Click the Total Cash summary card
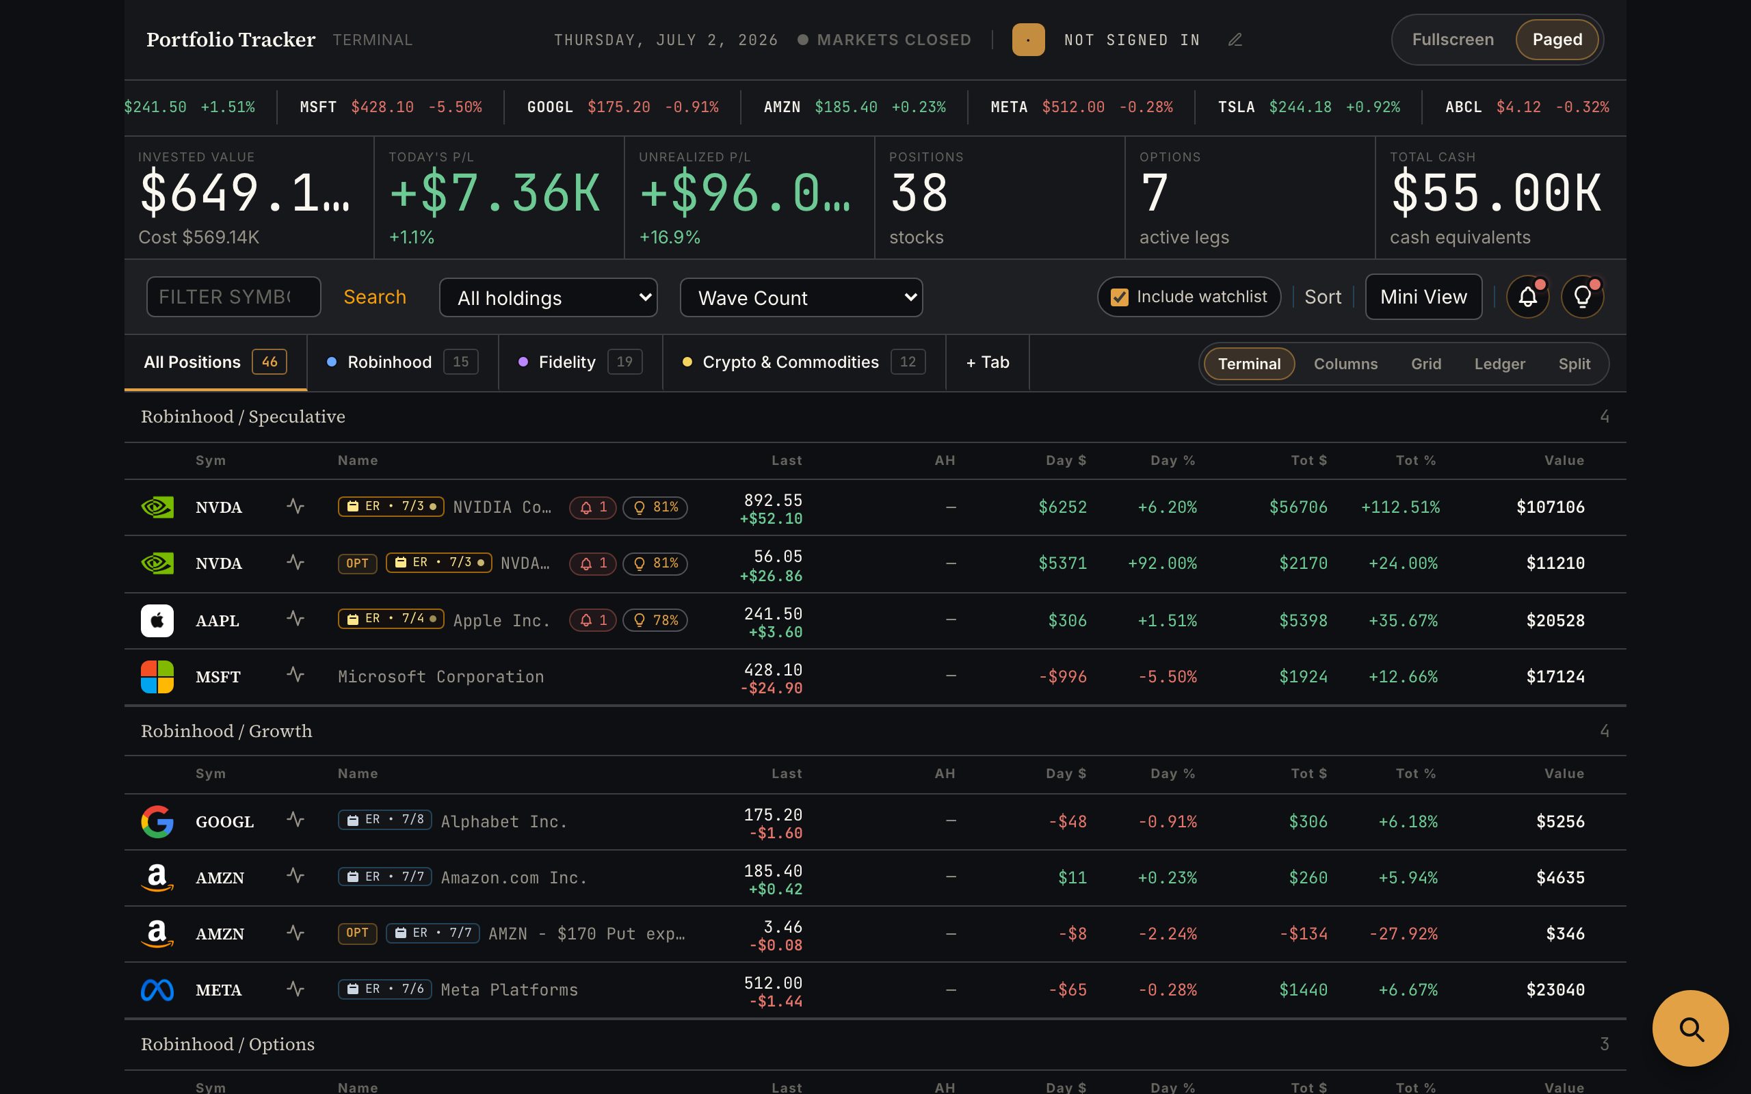This screenshot has width=1751, height=1094. pyautogui.click(x=1501, y=198)
